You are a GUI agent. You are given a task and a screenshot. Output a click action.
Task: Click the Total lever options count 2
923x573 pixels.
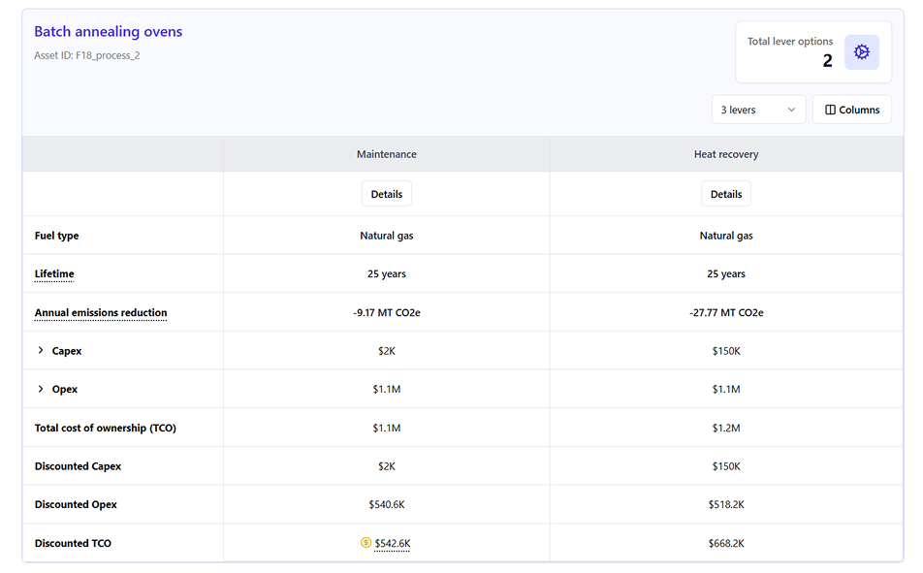[827, 61]
